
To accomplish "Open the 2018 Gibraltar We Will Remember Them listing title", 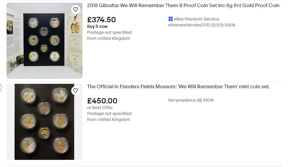I will point(183,6).
